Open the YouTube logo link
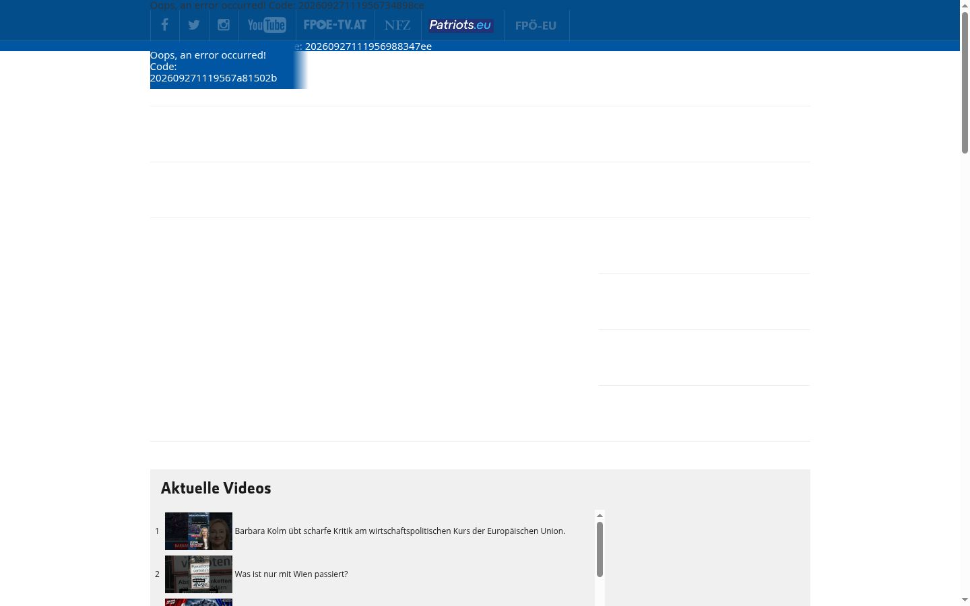Image resolution: width=970 pixels, height=606 pixels. click(267, 25)
